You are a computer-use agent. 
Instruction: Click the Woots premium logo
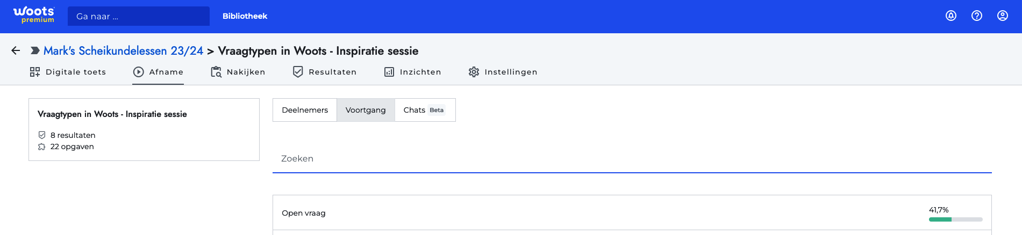coord(34,15)
